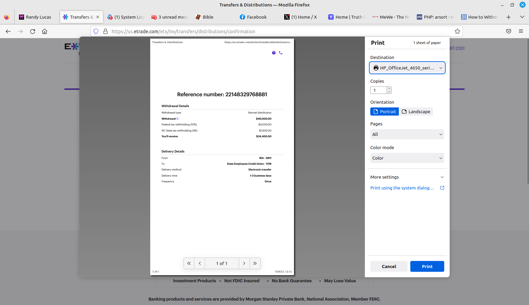
Task: Bookmark this page with star icon
Action: 457,32
